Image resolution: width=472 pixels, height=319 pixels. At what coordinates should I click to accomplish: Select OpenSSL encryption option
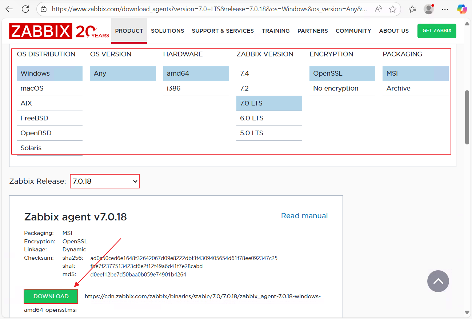pos(342,73)
